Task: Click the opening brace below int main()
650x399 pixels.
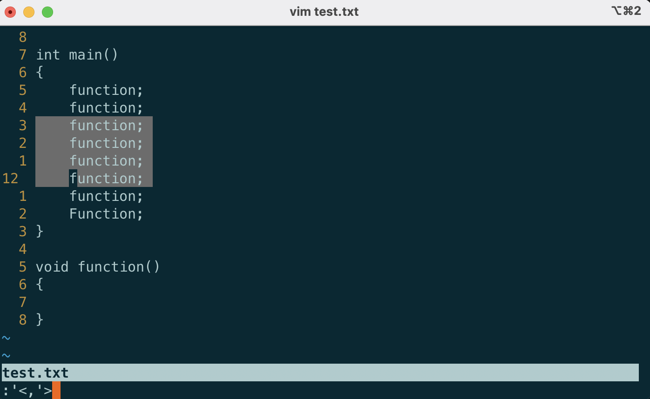Action: tap(40, 73)
